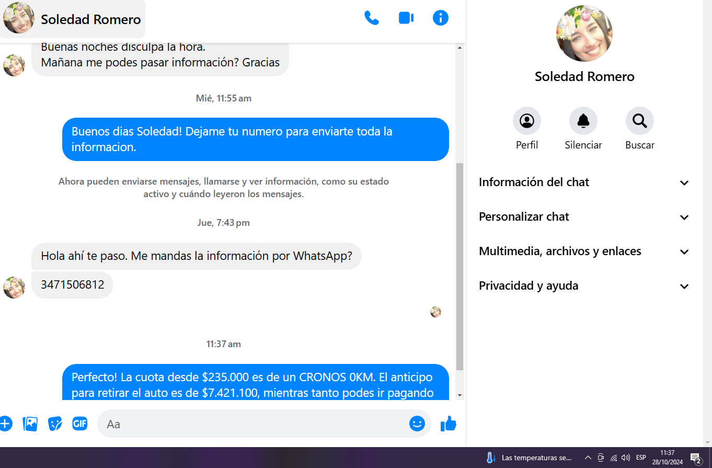Image resolution: width=712 pixels, height=468 pixels.
Task: Open Soledad Romero's header name menu
Action: [90, 19]
